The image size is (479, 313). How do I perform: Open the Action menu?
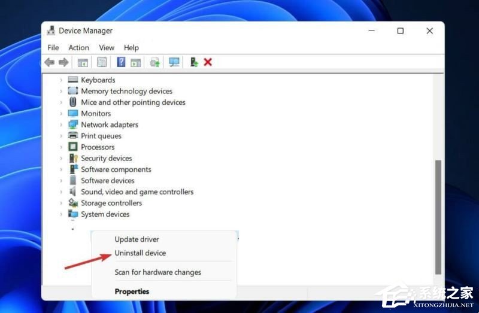point(78,48)
